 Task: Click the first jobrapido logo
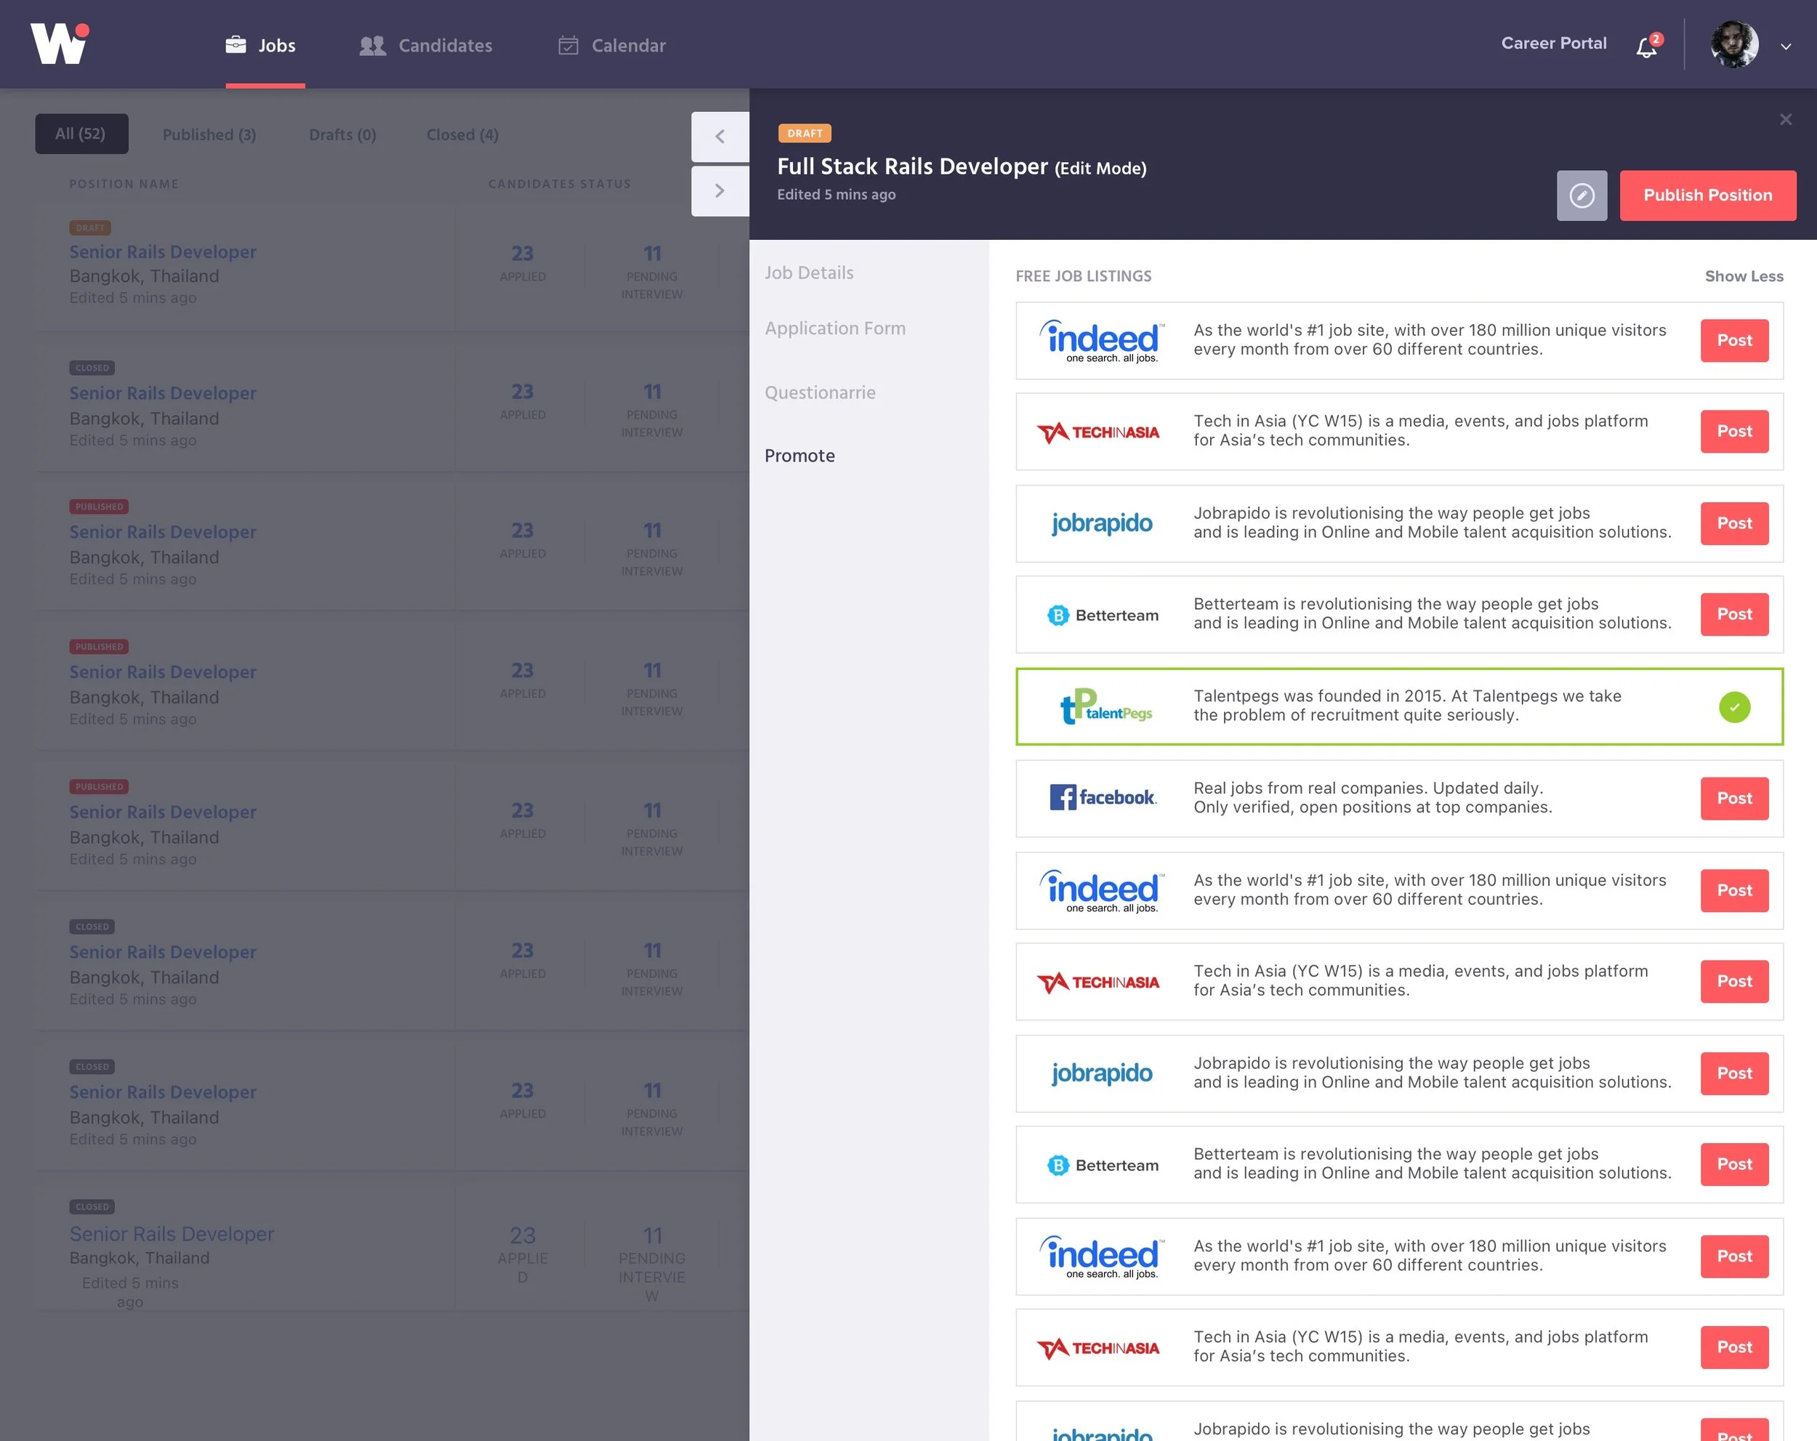tap(1102, 523)
